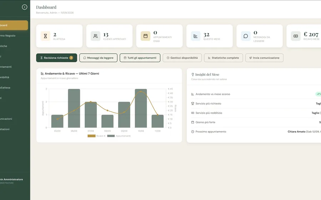The image size is (321, 200).
Task: Click the 13 Clienti Approvati stat card
Action: (109, 36)
